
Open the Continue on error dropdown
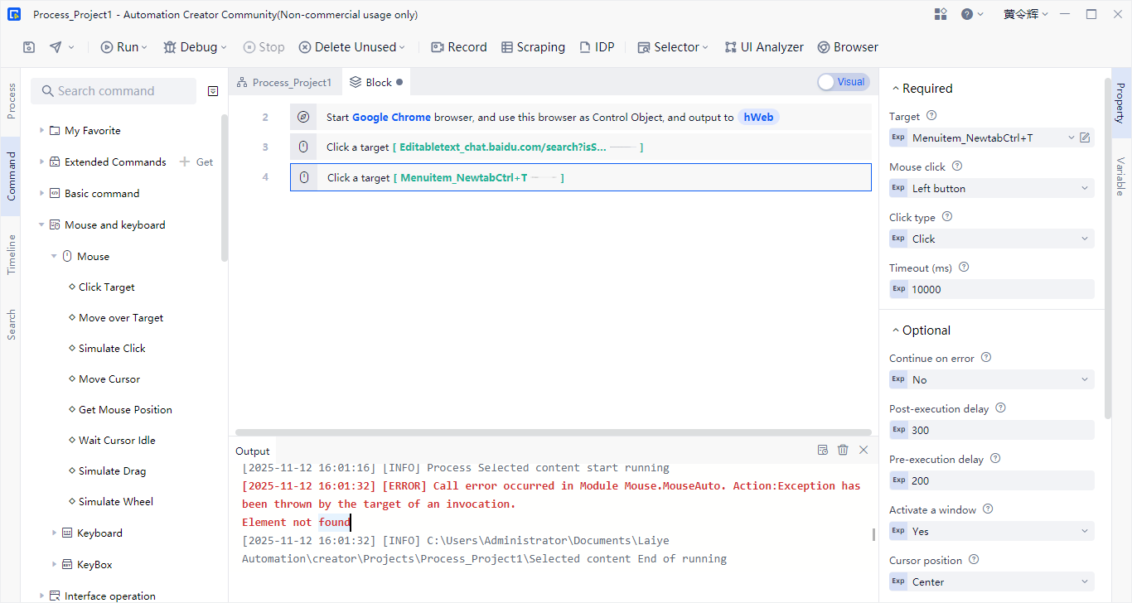point(991,379)
